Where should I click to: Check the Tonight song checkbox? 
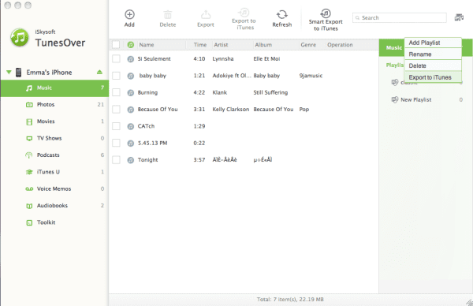tap(116, 160)
